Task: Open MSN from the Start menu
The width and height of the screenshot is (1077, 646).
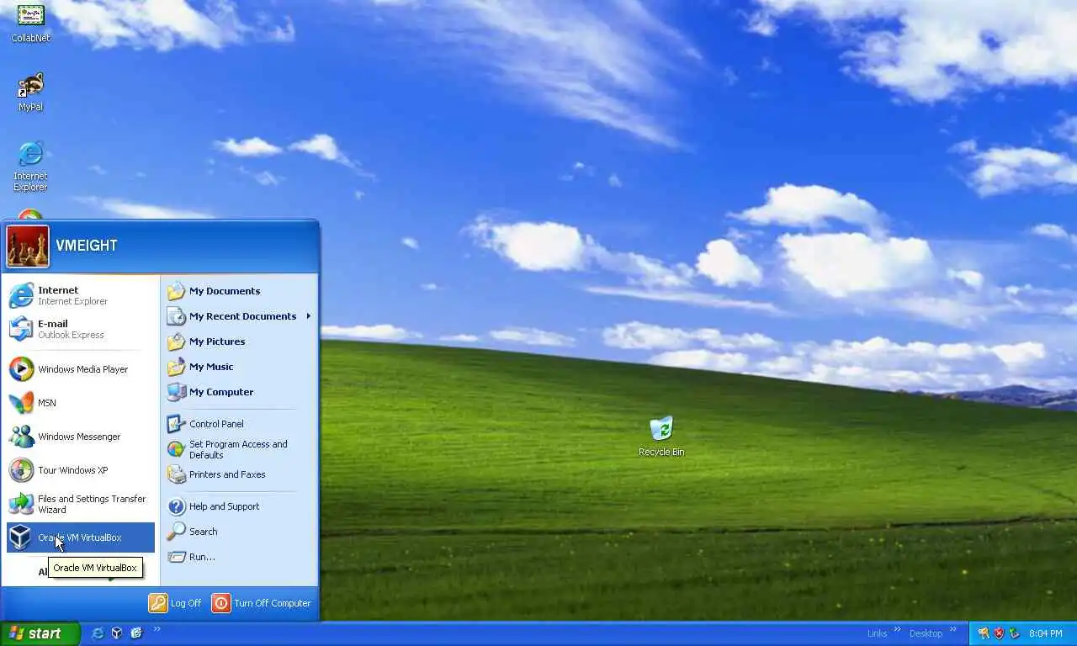Action: click(x=81, y=403)
